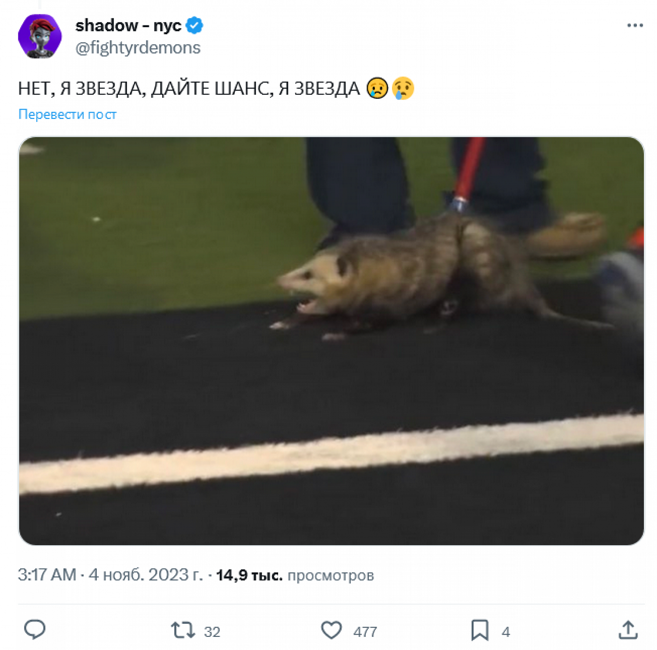The width and height of the screenshot is (657, 650).
Task: Click the like count 477
Action: click(365, 632)
